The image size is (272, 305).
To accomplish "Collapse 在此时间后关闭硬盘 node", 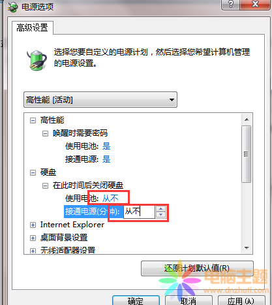I will pyautogui.click(x=45, y=186).
